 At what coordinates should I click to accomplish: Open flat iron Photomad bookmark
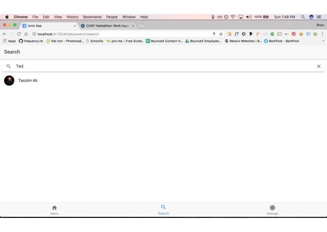click(65, 41)
